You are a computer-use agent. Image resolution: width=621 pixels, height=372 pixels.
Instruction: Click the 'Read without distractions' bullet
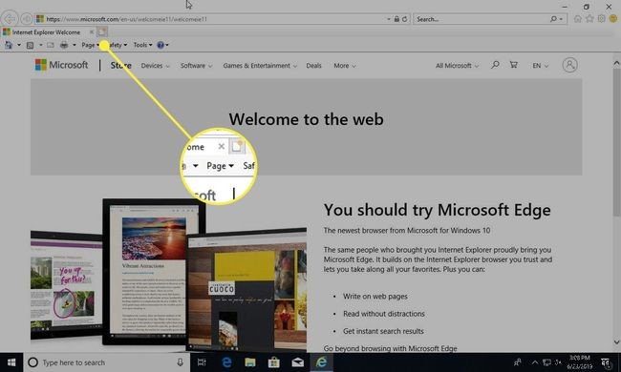[x=384, y=314]
